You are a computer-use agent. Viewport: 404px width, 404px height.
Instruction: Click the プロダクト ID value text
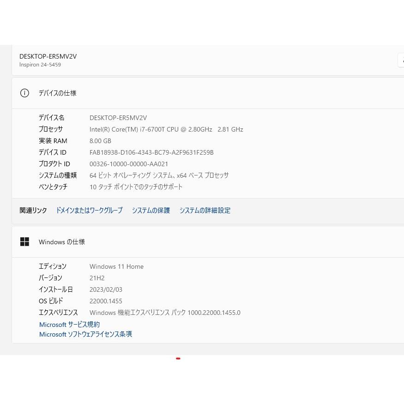[x=128, y=164]
